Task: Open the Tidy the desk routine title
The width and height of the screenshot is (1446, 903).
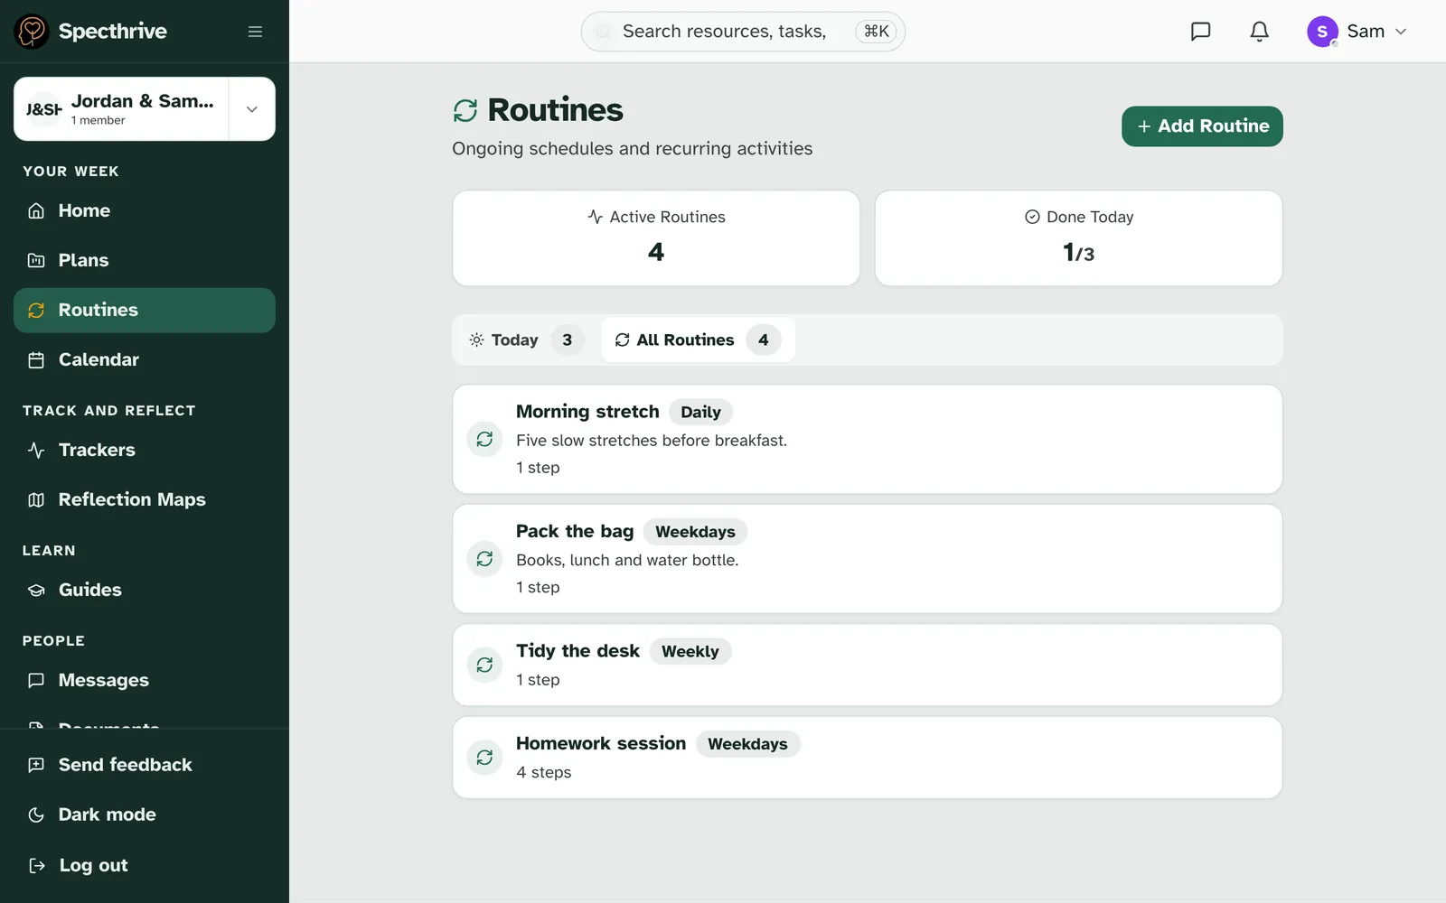Action: coord(577,651)
